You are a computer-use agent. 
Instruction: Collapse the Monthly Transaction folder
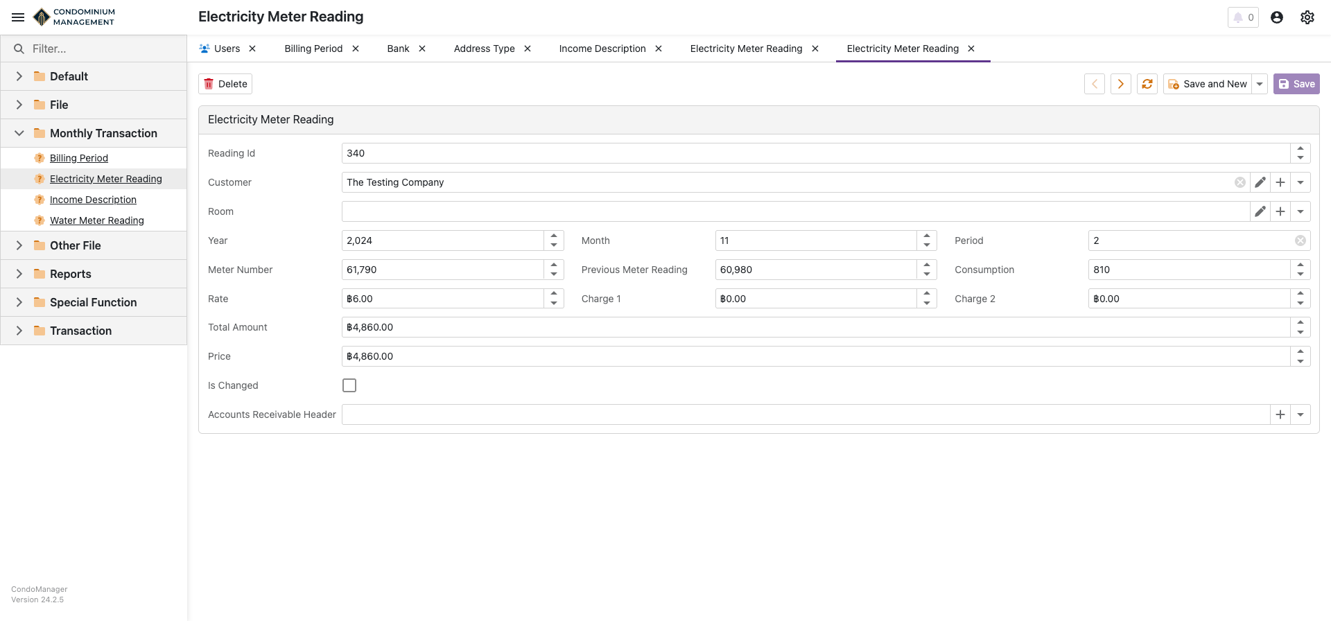click(19, 133)
